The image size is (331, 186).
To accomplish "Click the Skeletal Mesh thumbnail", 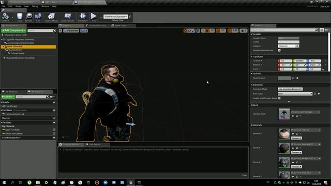I will pos(284,114).
